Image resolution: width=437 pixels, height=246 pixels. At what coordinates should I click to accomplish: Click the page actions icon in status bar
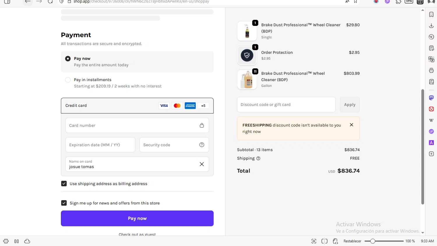[x=335, y=241]
